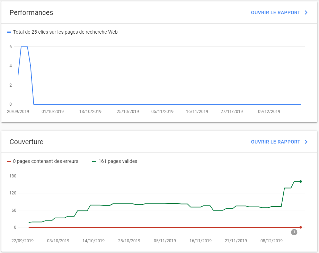Click the 08/12/2019 axis date label
The image size is (319, 253).
tap(272, 241)
